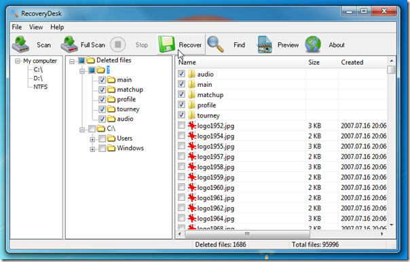Expand the Windows folder node

click(x=92, y=149)
